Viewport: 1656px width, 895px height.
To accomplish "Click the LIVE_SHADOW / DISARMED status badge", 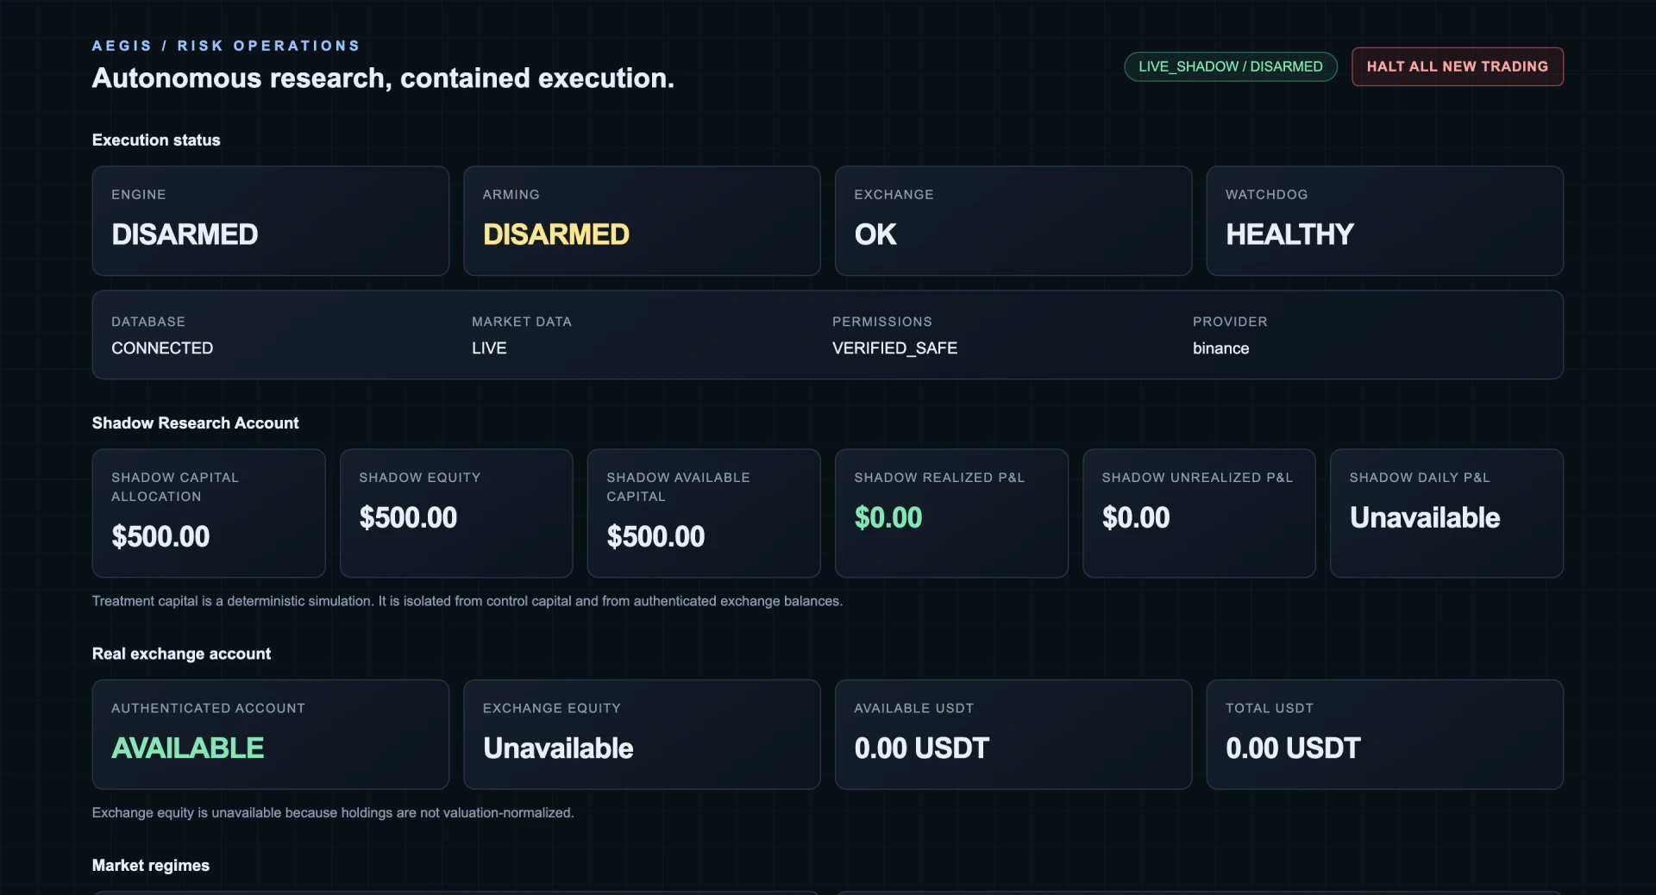I will pos(1230,66).
